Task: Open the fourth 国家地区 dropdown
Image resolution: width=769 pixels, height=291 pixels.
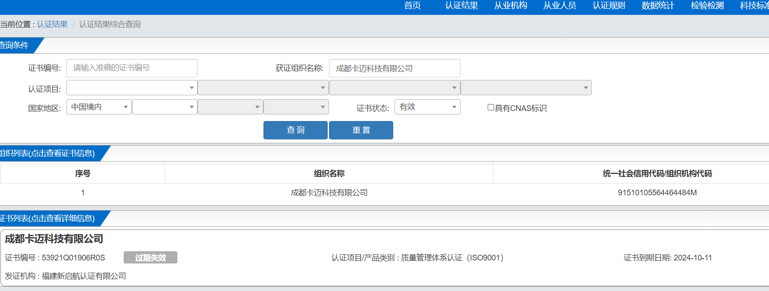Action: click(296, 107)
